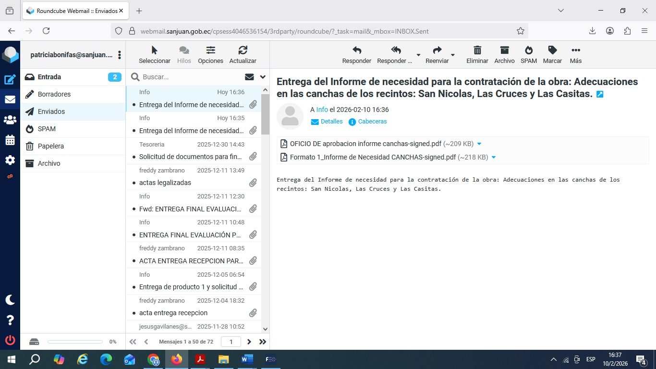Open the Papelera folder

(x=51, y=146)
